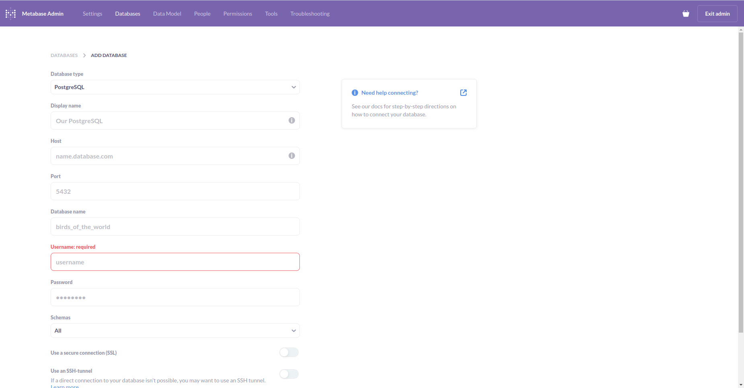Click the DATABASES breadcrumb link

coord(64,55)
